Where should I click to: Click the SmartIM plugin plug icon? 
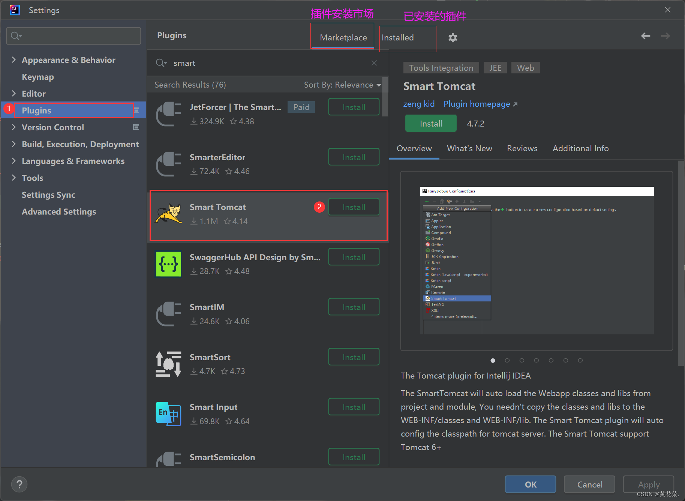coord(168,314)
